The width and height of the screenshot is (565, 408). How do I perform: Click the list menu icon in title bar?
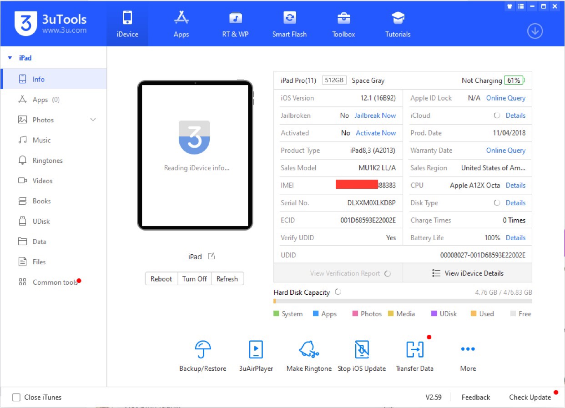521,6
